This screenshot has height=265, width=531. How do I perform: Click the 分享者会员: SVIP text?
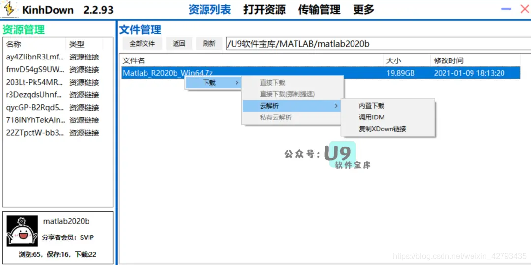click(68, 237)
